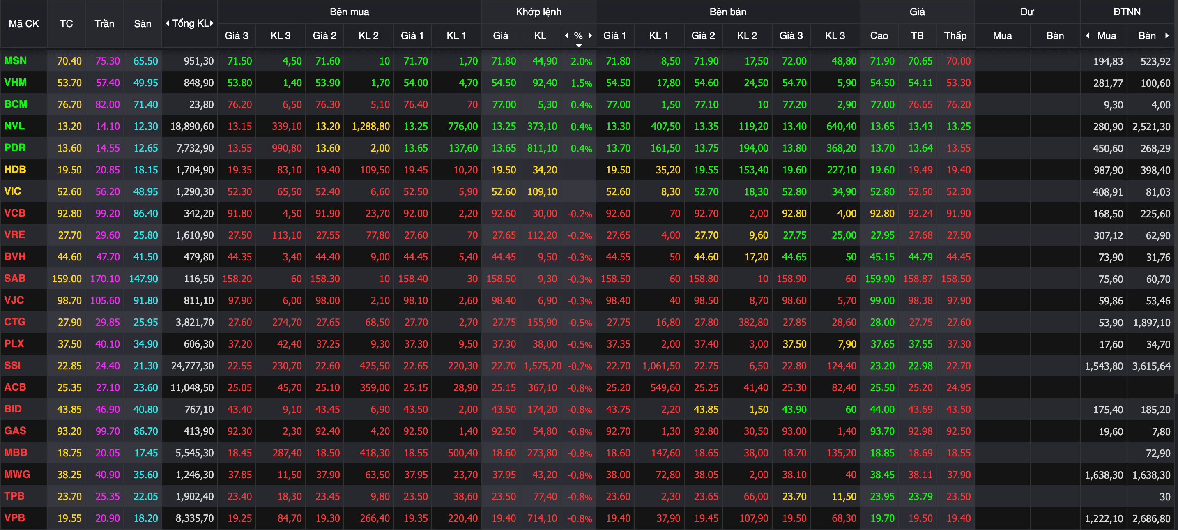The image size is (1178, 530).
Task: Open the MSN stock symbol
Action: (x=16, y=61)
